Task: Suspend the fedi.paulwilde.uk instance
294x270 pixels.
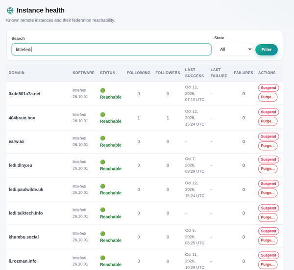Action: tap(269, 184)
